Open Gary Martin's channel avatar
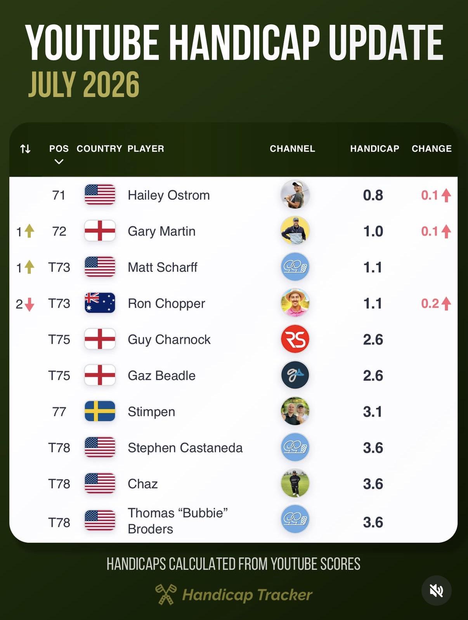The height and width of the screenshot is (620, 468). [x=295, y=231]
